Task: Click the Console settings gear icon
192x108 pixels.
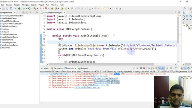Action: coord(188,68)
